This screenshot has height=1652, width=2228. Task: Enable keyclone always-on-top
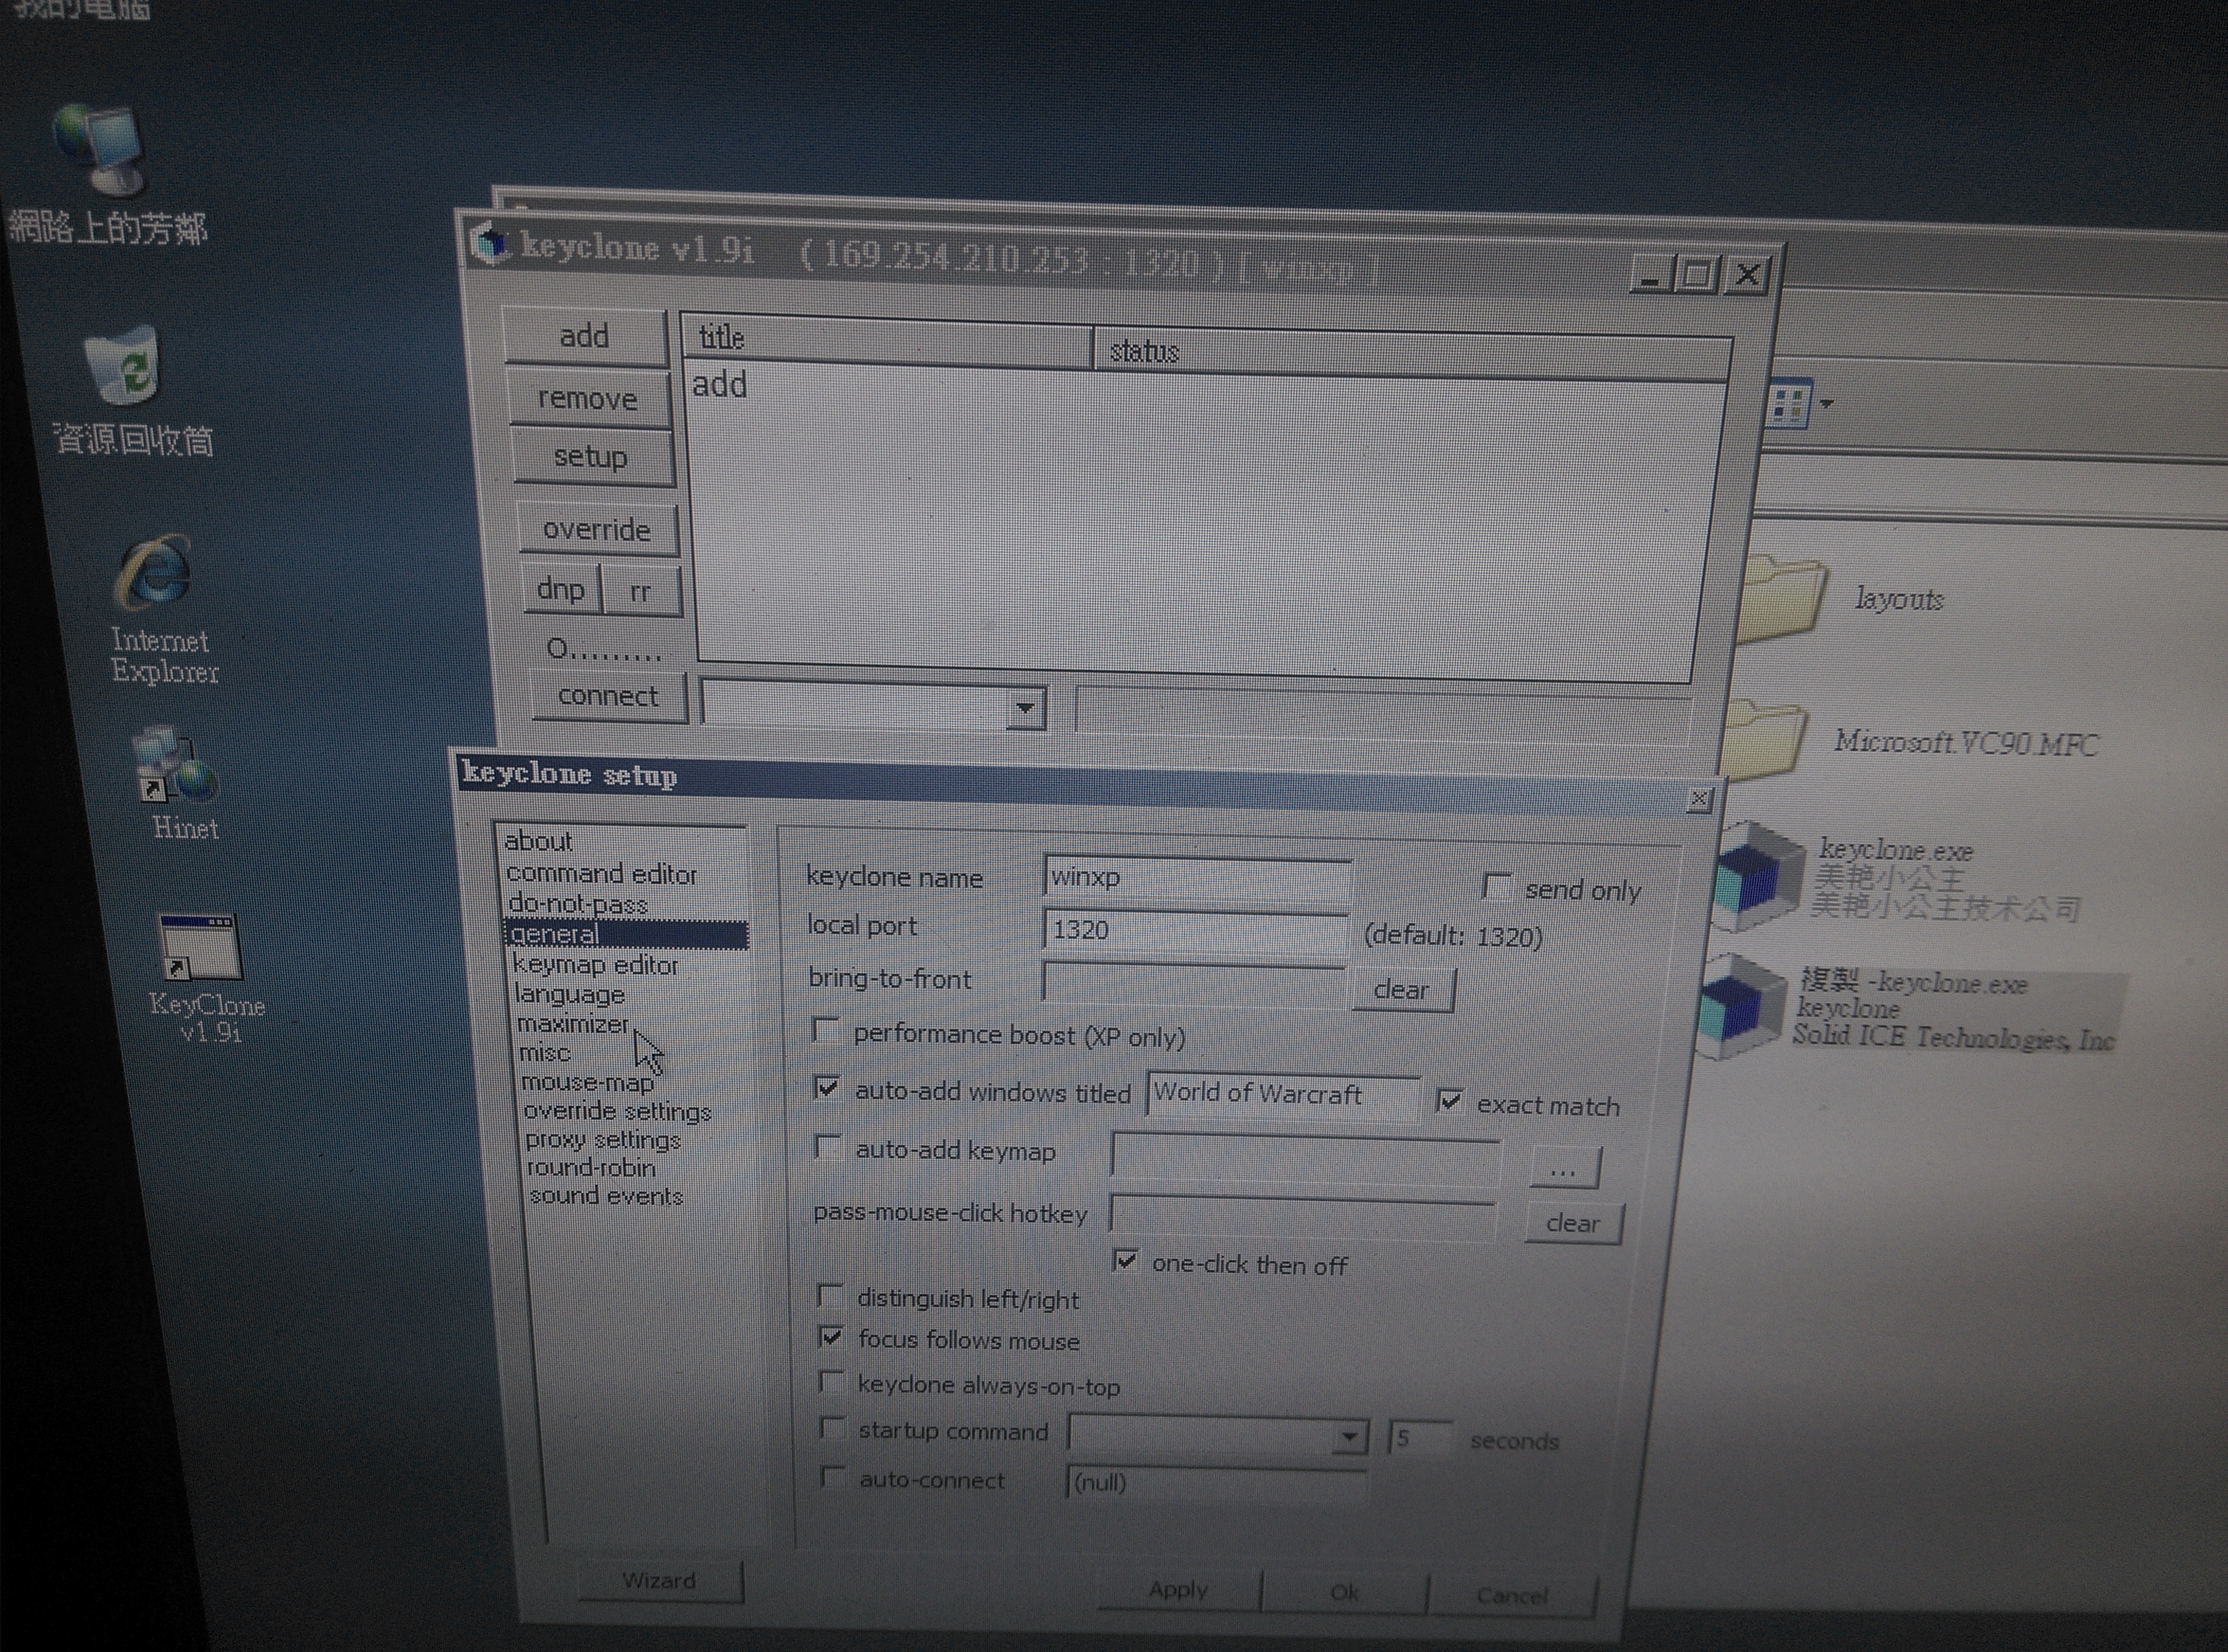coord(831,1382)
